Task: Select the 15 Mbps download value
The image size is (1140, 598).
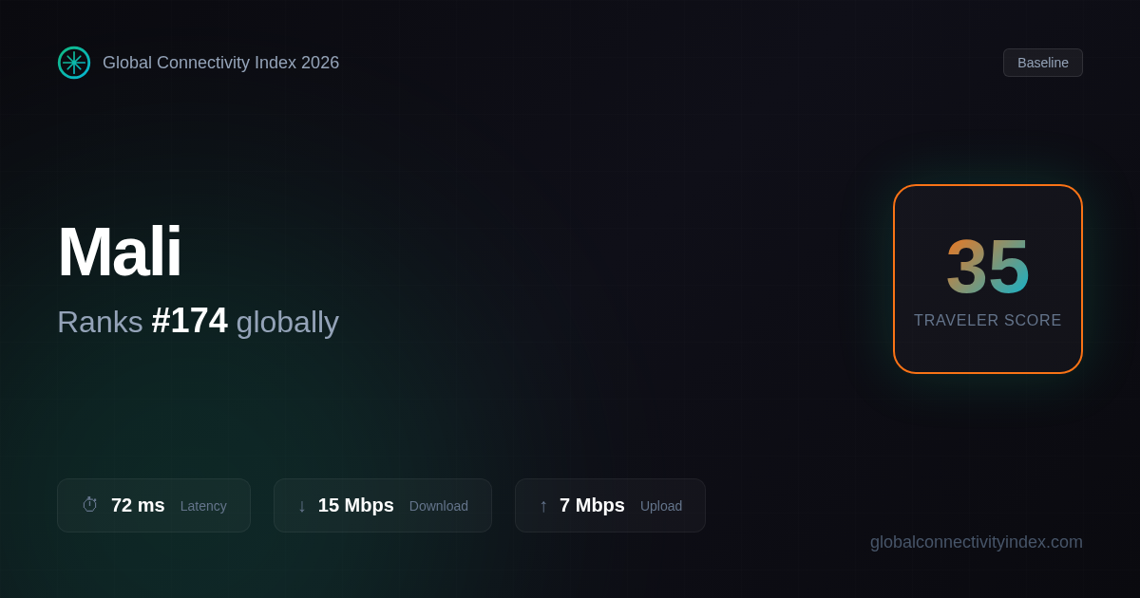Action: tap(356, 505)
